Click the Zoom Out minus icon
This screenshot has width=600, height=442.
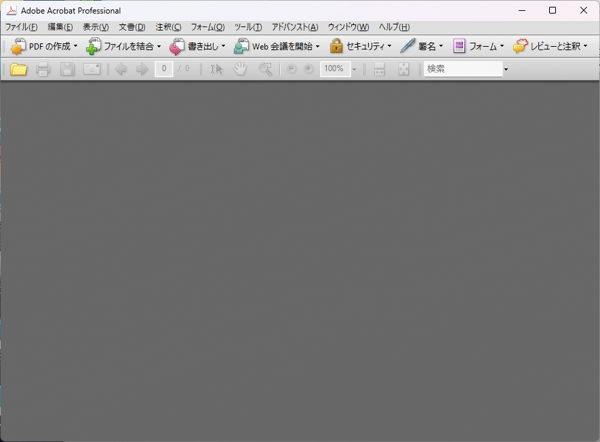(292, 69)
